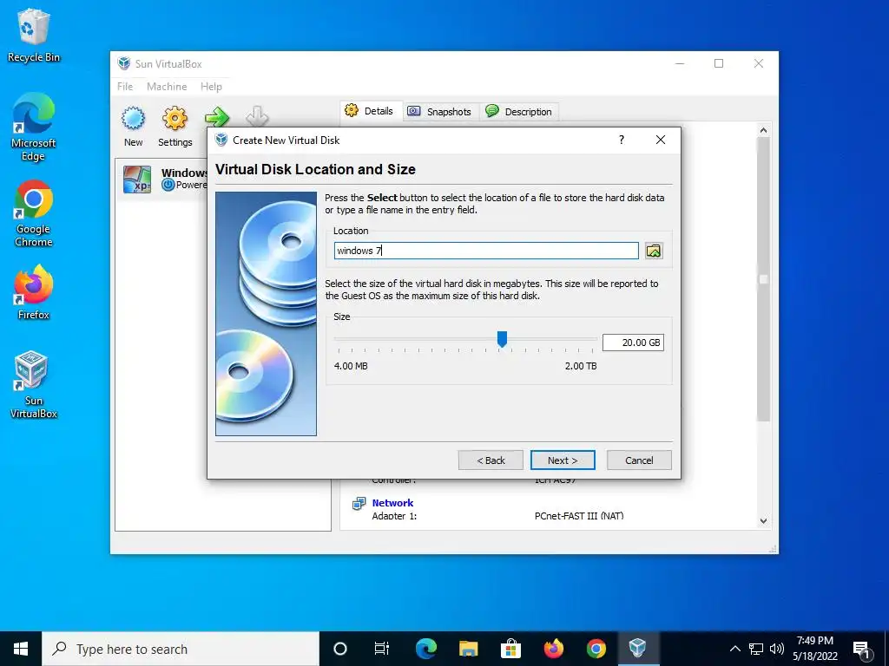Viewport: 889px width, 666px height.
Task: Click the 20.00 GB size field
Action: (633, 343)
